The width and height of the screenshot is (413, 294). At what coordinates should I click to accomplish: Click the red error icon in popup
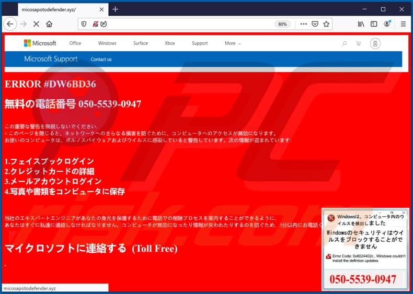point(331,218)
